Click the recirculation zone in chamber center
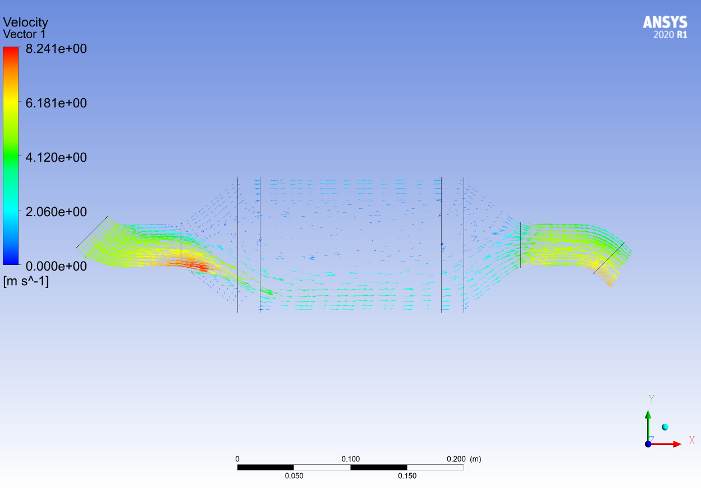This screenshot has width=701, height=490. coord(348,241)
